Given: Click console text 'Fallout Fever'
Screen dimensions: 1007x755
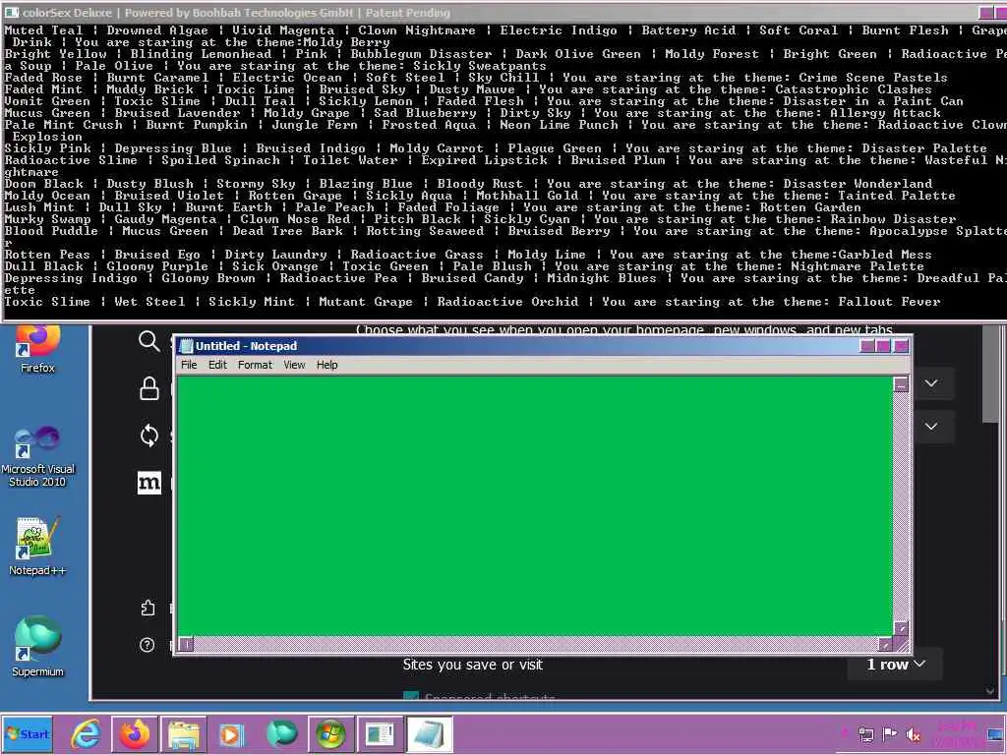Looking at the screenshot, I should coord(889,302).
